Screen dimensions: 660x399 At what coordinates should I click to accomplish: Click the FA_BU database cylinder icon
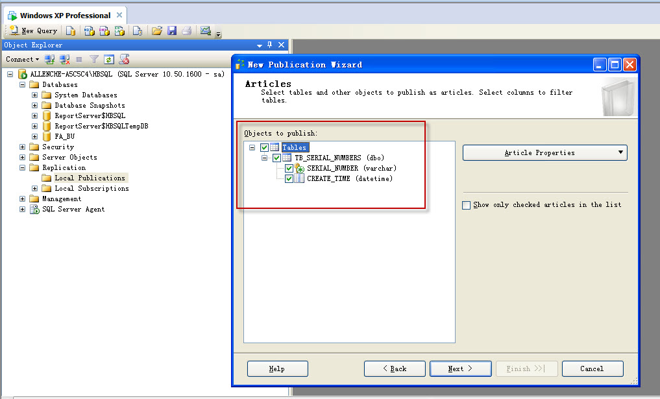point(47,136)
